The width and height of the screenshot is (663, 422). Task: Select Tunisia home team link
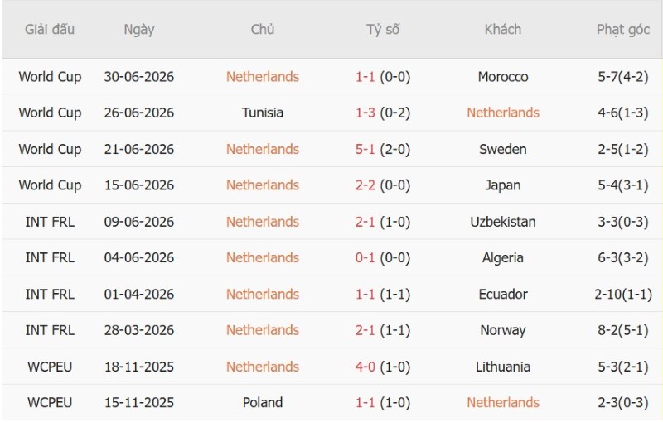(263, 113)
